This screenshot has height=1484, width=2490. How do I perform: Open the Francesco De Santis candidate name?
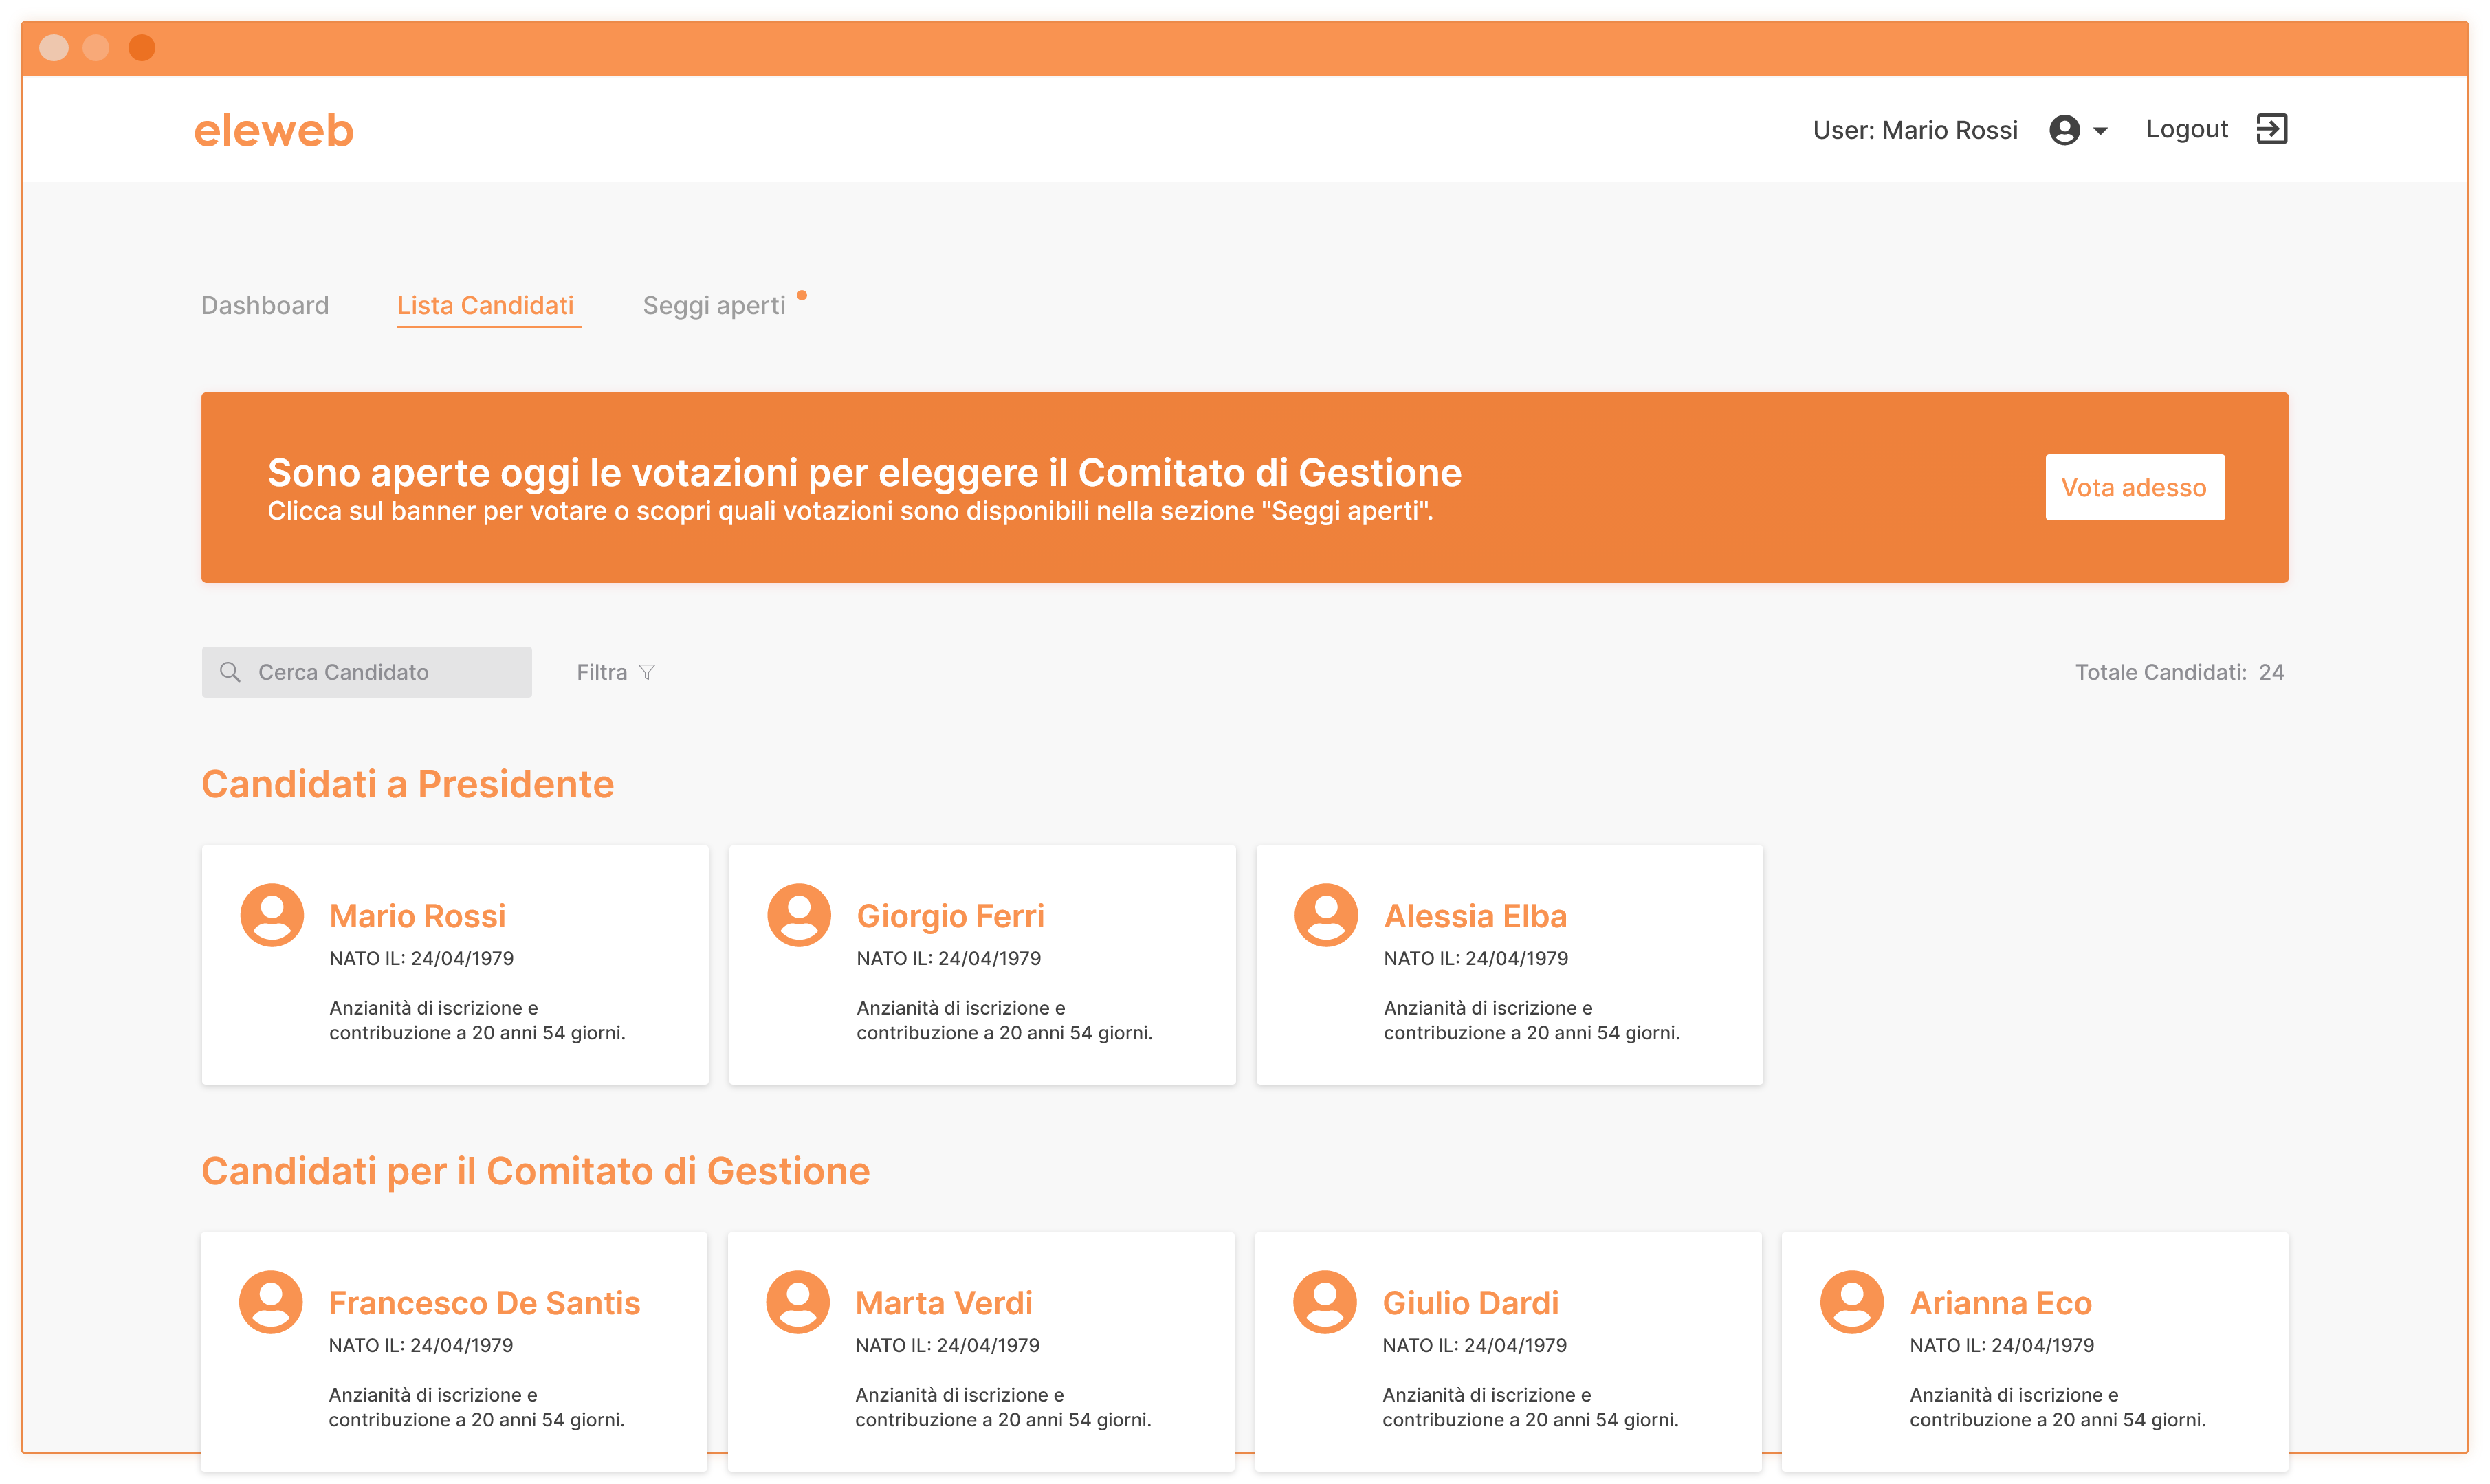pyautogui.click(x=484, y=1302)
